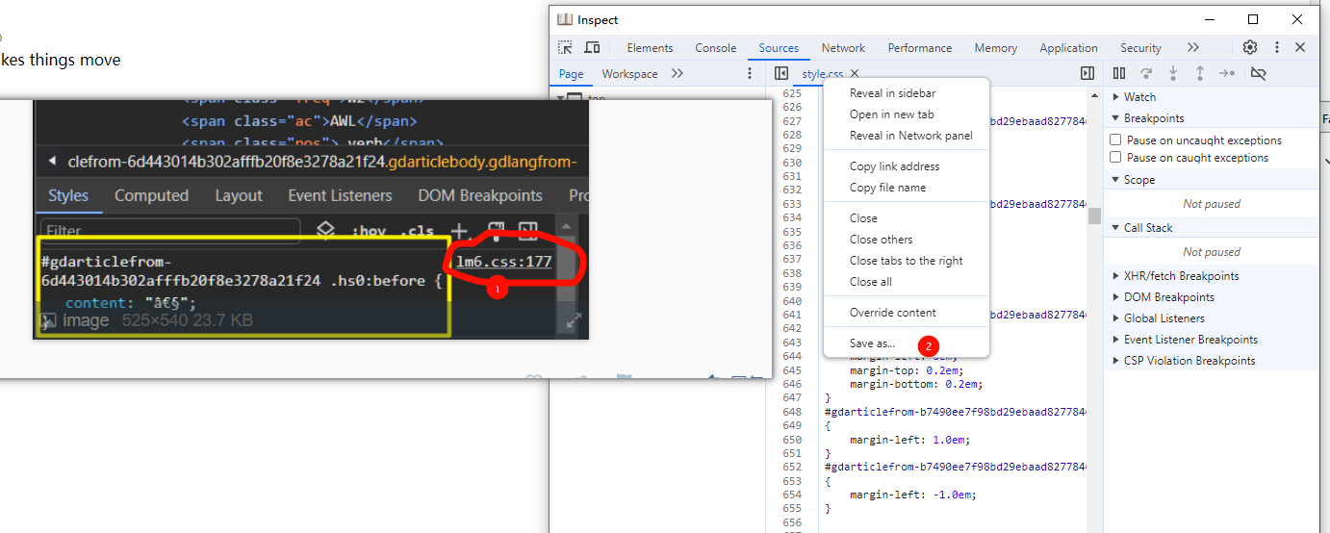Select Copy link address menu item
Screen dimensions: 1330x533
coord(894,166)
